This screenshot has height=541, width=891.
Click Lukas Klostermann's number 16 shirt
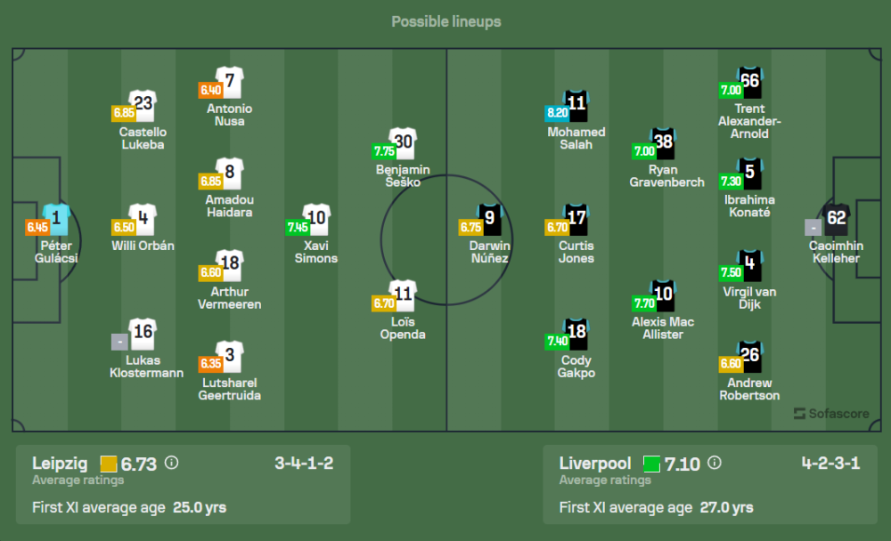pyautogui.click(x=143, y=334)
